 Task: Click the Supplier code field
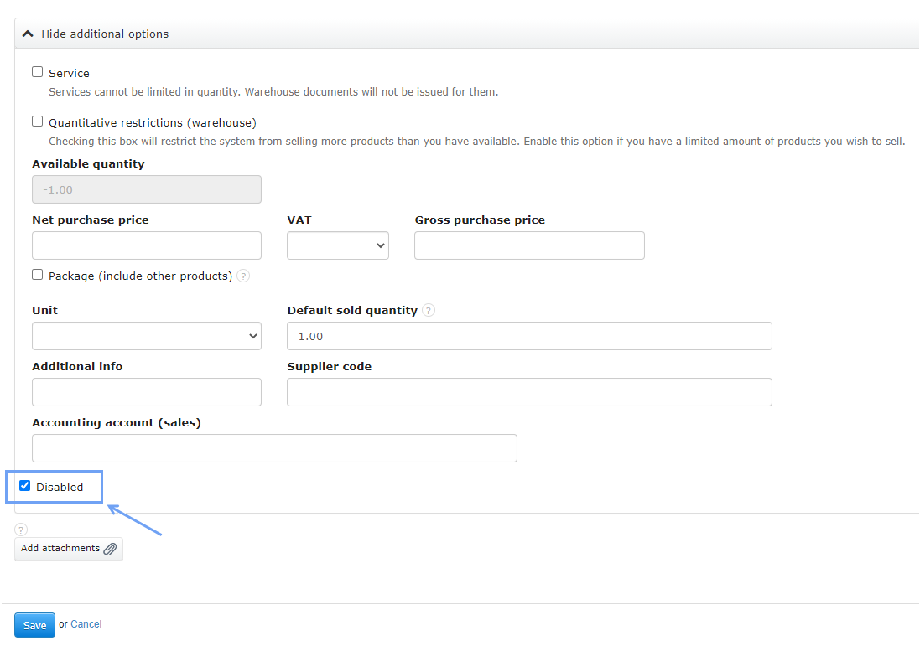tap(529, 391)
